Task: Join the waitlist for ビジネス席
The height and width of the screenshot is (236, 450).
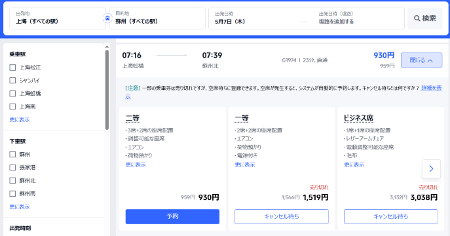Action: [x=391, y=216]
